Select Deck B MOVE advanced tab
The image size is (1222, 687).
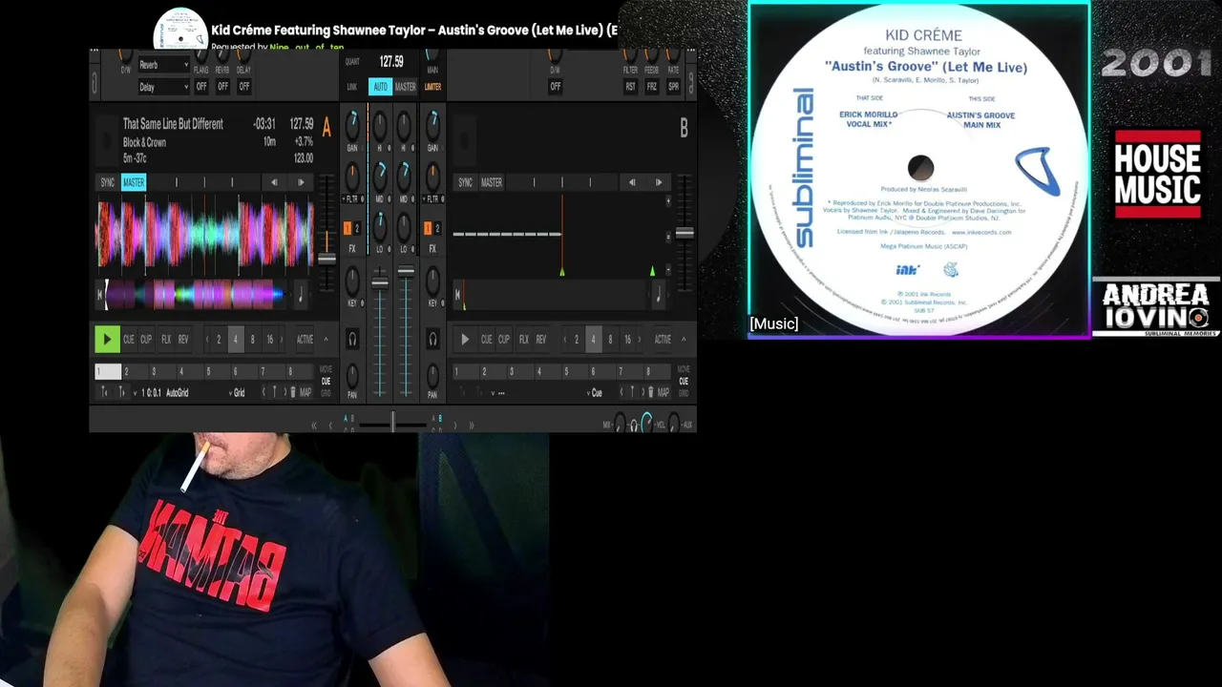684,369
